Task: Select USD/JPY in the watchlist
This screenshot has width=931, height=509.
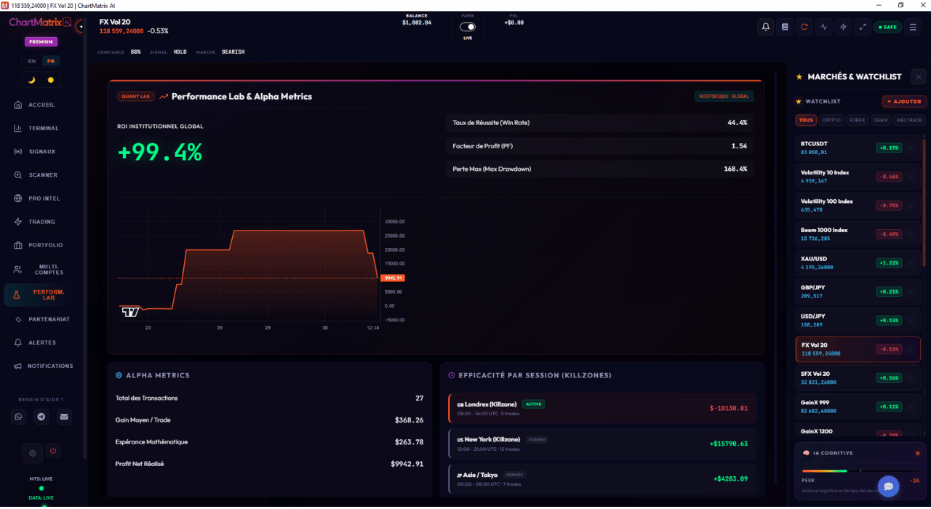Action: [858, 320]
